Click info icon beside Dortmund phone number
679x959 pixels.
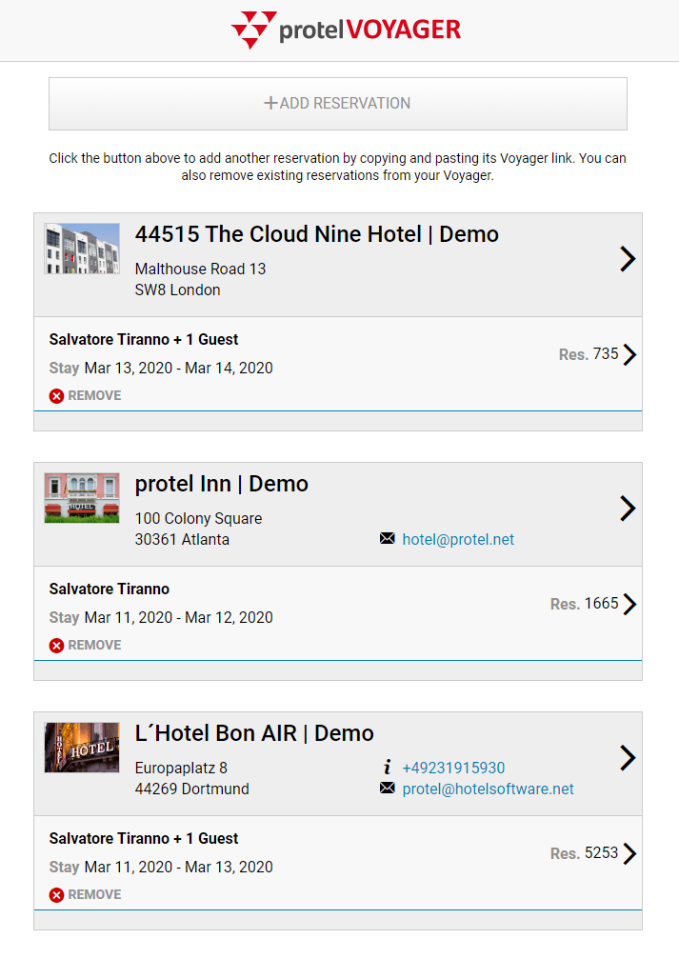coord(387,768)
